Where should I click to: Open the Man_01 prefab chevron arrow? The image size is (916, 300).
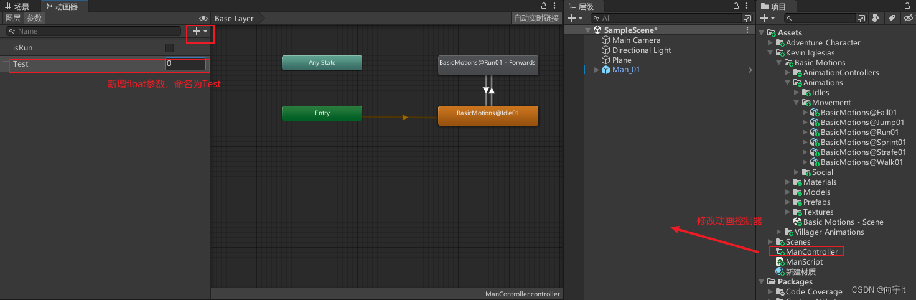750,70
